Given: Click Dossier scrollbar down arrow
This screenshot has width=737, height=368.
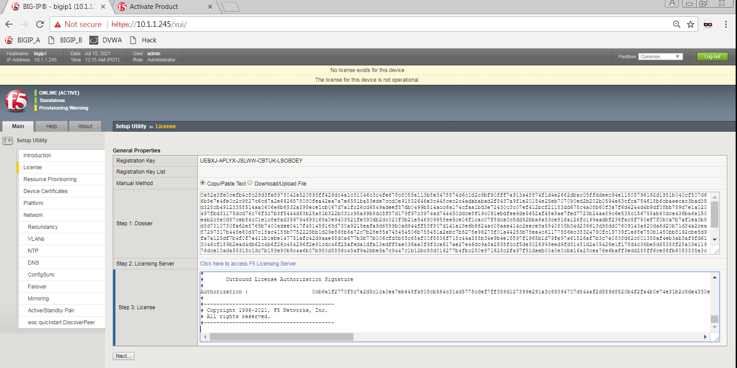Looking at the screenshot, I should click(714, 239).
